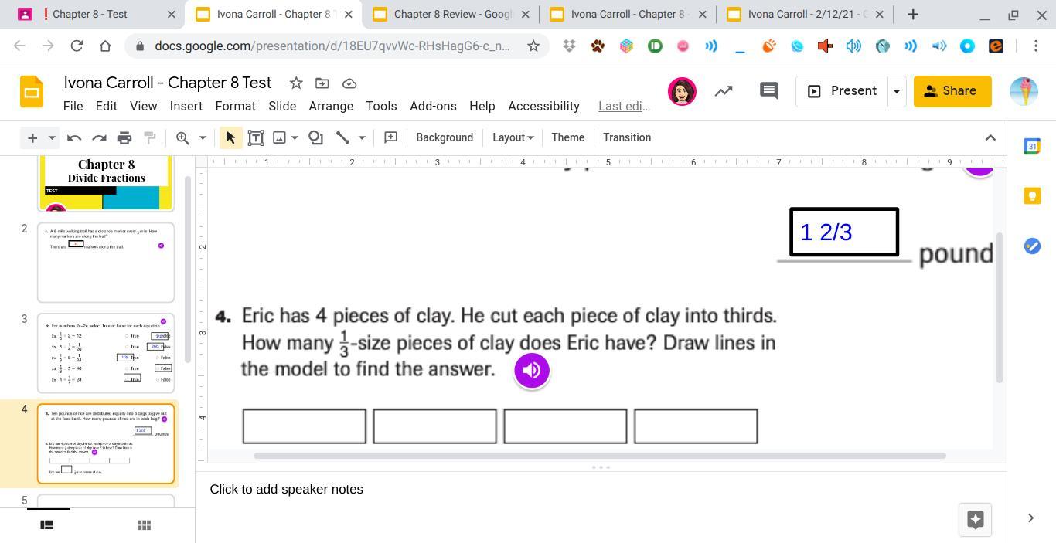Click to add speaker notes
The height and width of the screenshot is (543, 1056).
pyautogui.click(x=286, y=489)
